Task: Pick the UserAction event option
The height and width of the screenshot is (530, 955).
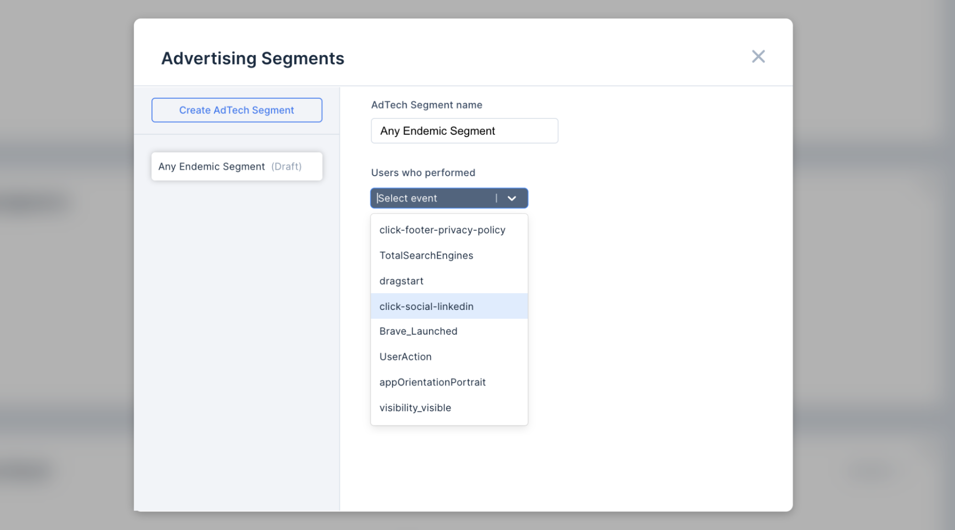Action: [x=449, y=357]
